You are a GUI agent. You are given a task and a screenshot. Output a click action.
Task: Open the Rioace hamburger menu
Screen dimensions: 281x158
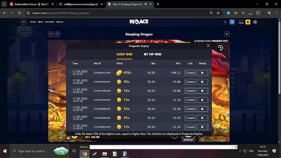click(x=24, y=22)
